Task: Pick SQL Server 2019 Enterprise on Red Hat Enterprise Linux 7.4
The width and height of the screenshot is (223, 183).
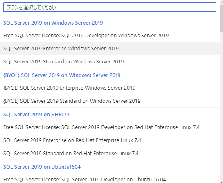Action: click(110, 140)
